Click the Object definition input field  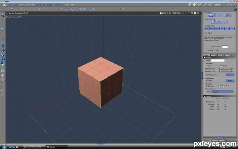pos(225,46)
